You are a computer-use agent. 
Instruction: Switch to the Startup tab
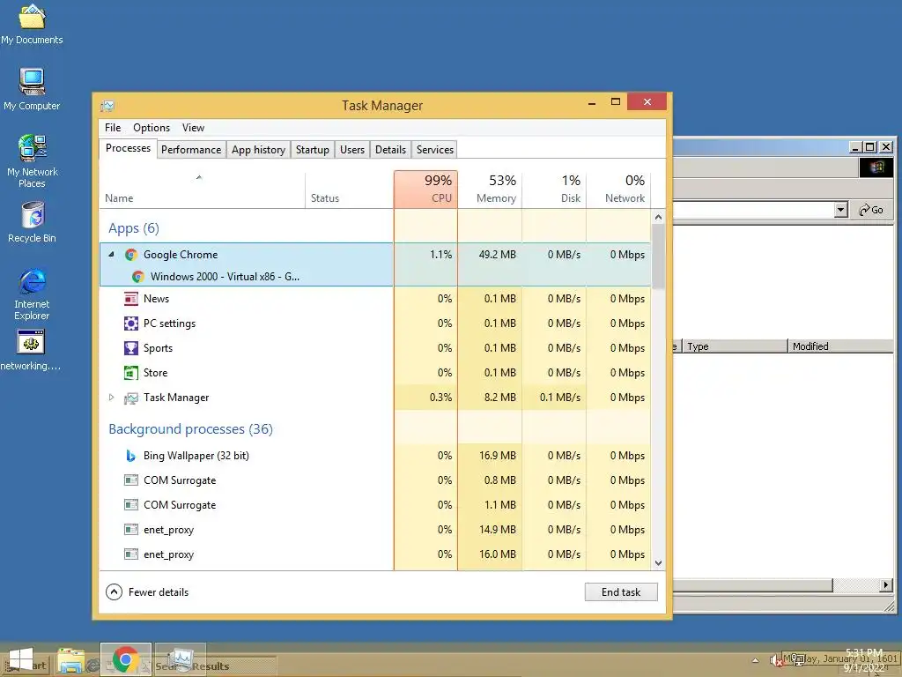pyautogui.click(x=313, y=150)
